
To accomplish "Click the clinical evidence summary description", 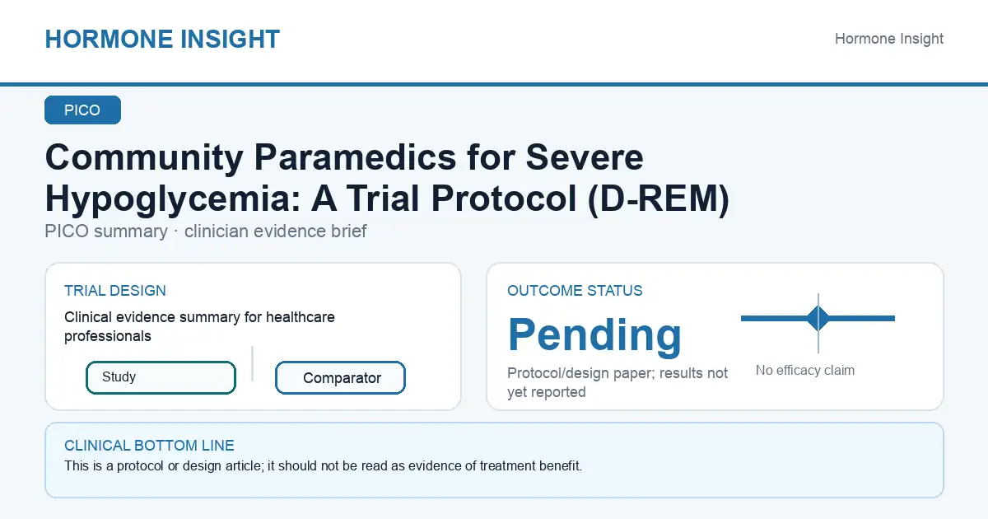I will click(200, 326).
